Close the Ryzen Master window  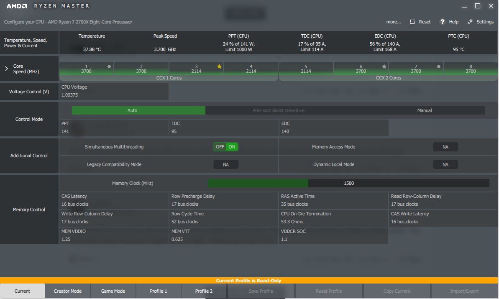491,6
